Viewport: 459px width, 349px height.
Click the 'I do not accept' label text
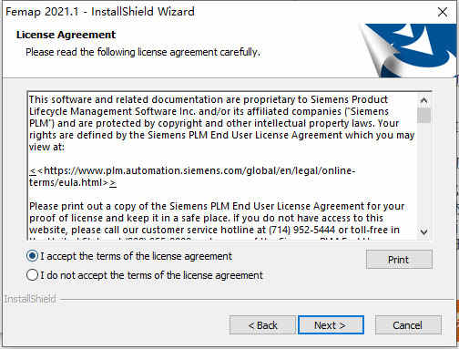pos(151,275)
